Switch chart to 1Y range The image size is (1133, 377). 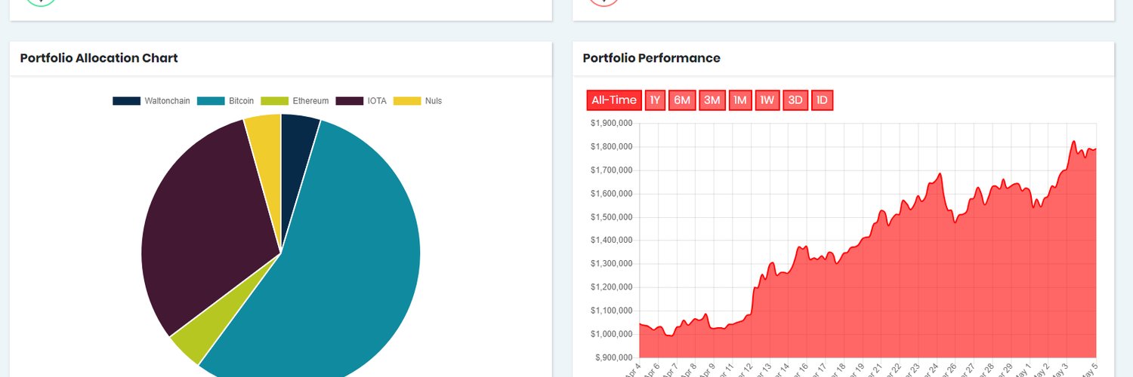(x=655, y=100)
